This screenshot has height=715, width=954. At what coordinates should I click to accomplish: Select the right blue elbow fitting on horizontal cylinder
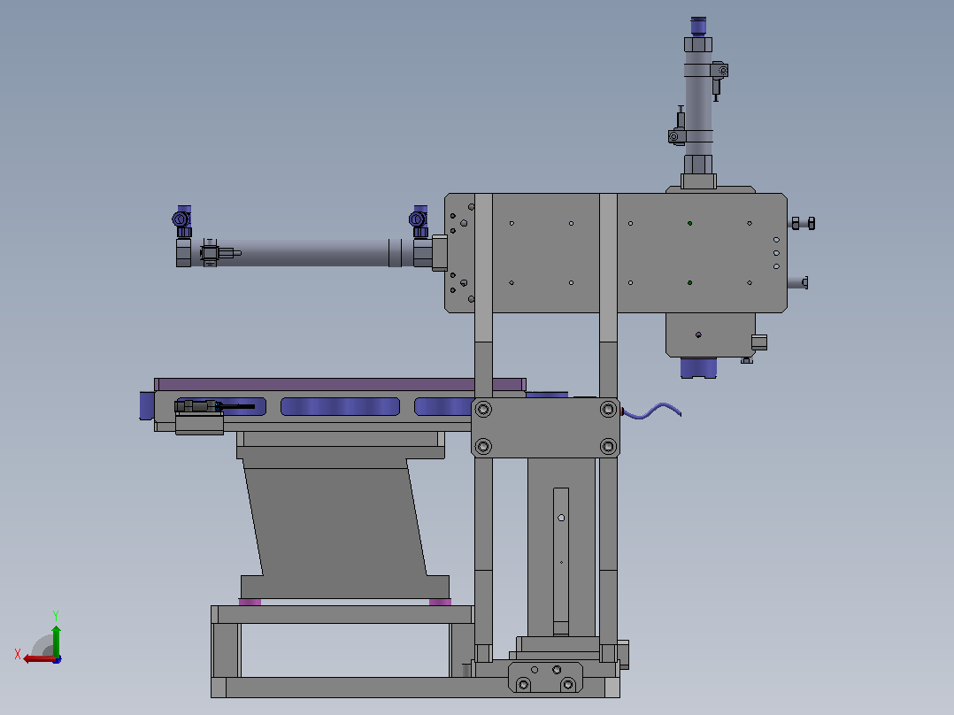click(419, 221)
